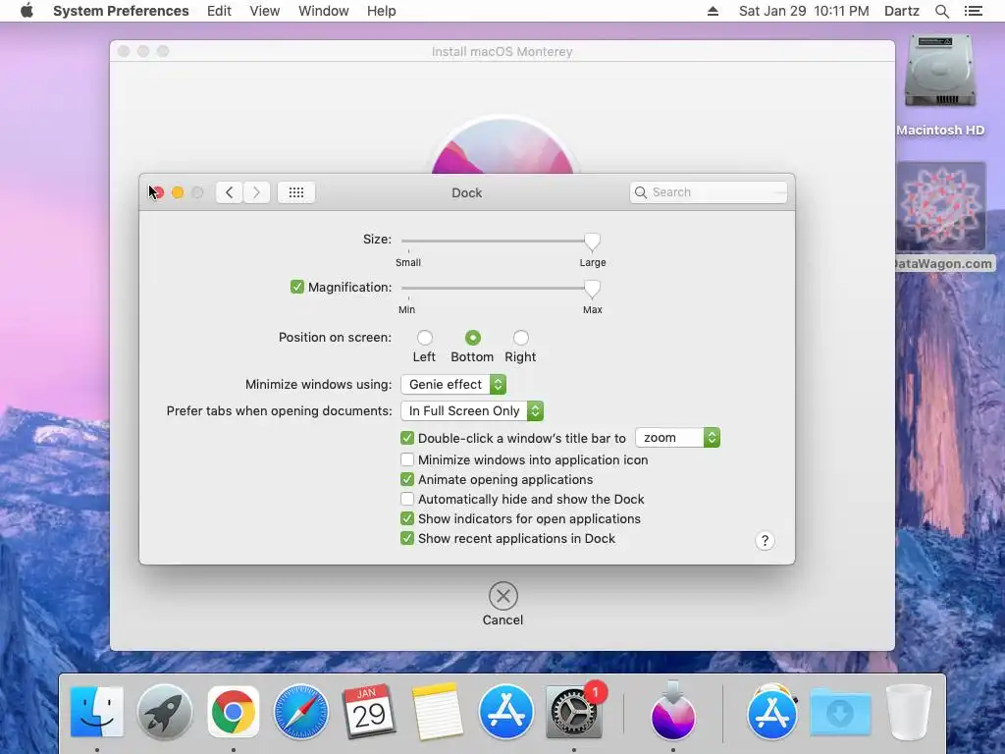Enable Automatically hide and show the Dock
The width and height of the screenshot is (1005, 754).
(407, 499)
